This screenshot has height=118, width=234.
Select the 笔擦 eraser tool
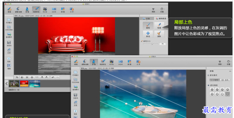point(159,26)
